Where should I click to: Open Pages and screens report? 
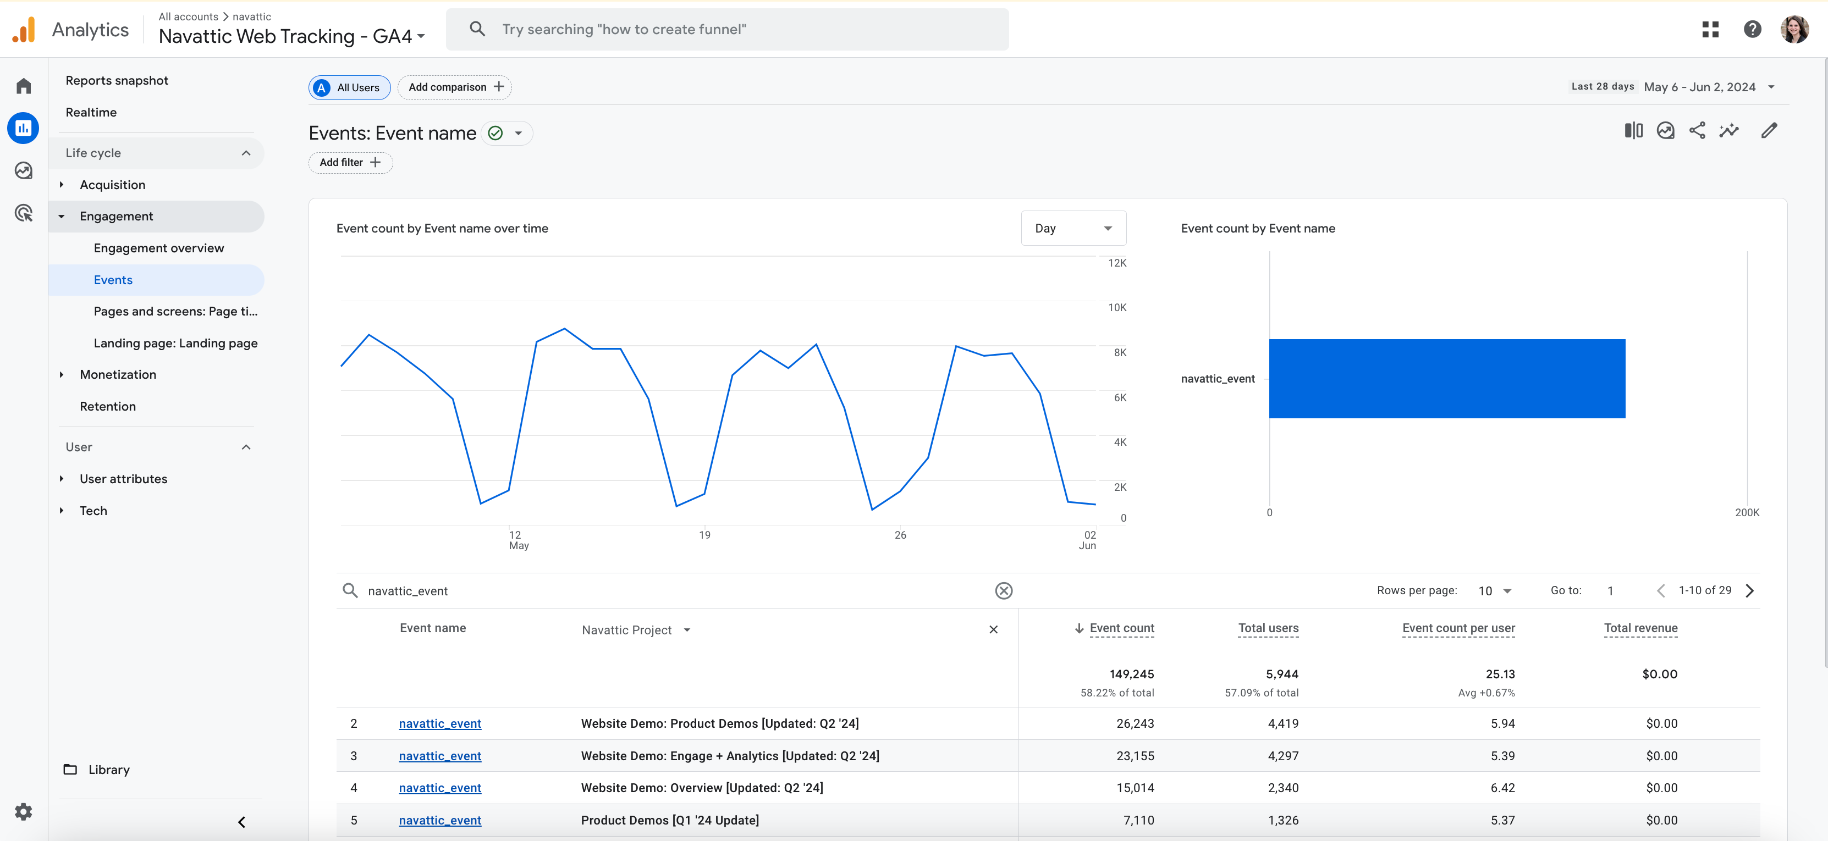coord(175,311)
